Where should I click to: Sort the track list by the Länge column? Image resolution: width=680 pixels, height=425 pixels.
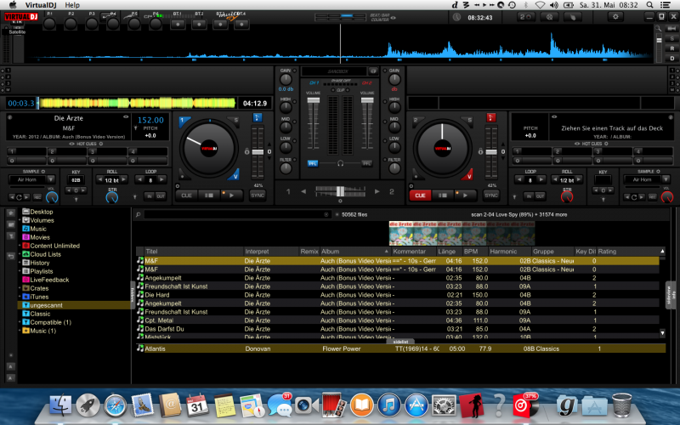tap(449, 252)
